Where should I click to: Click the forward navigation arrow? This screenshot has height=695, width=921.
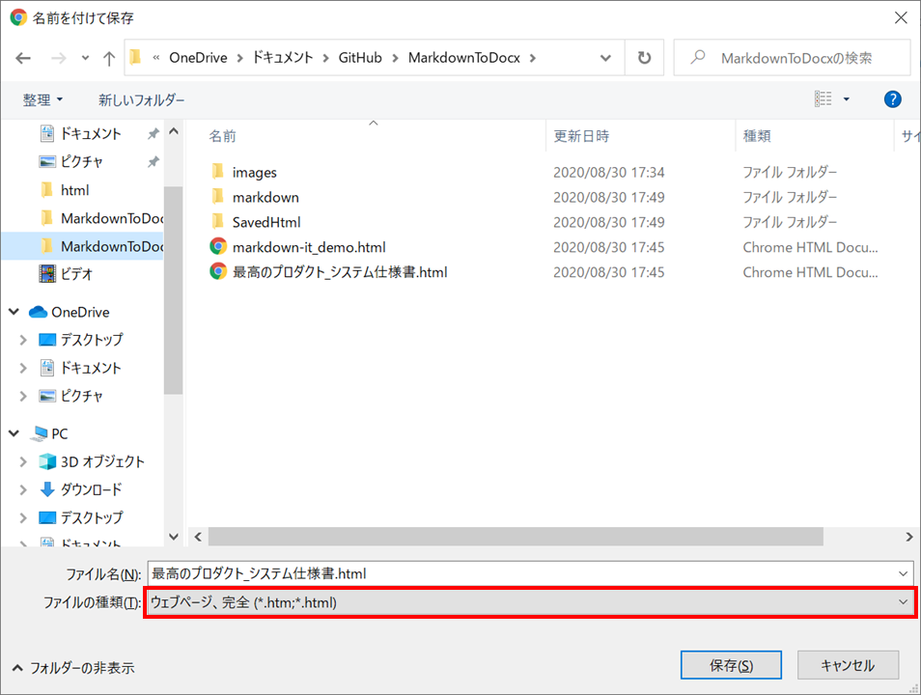58,58
